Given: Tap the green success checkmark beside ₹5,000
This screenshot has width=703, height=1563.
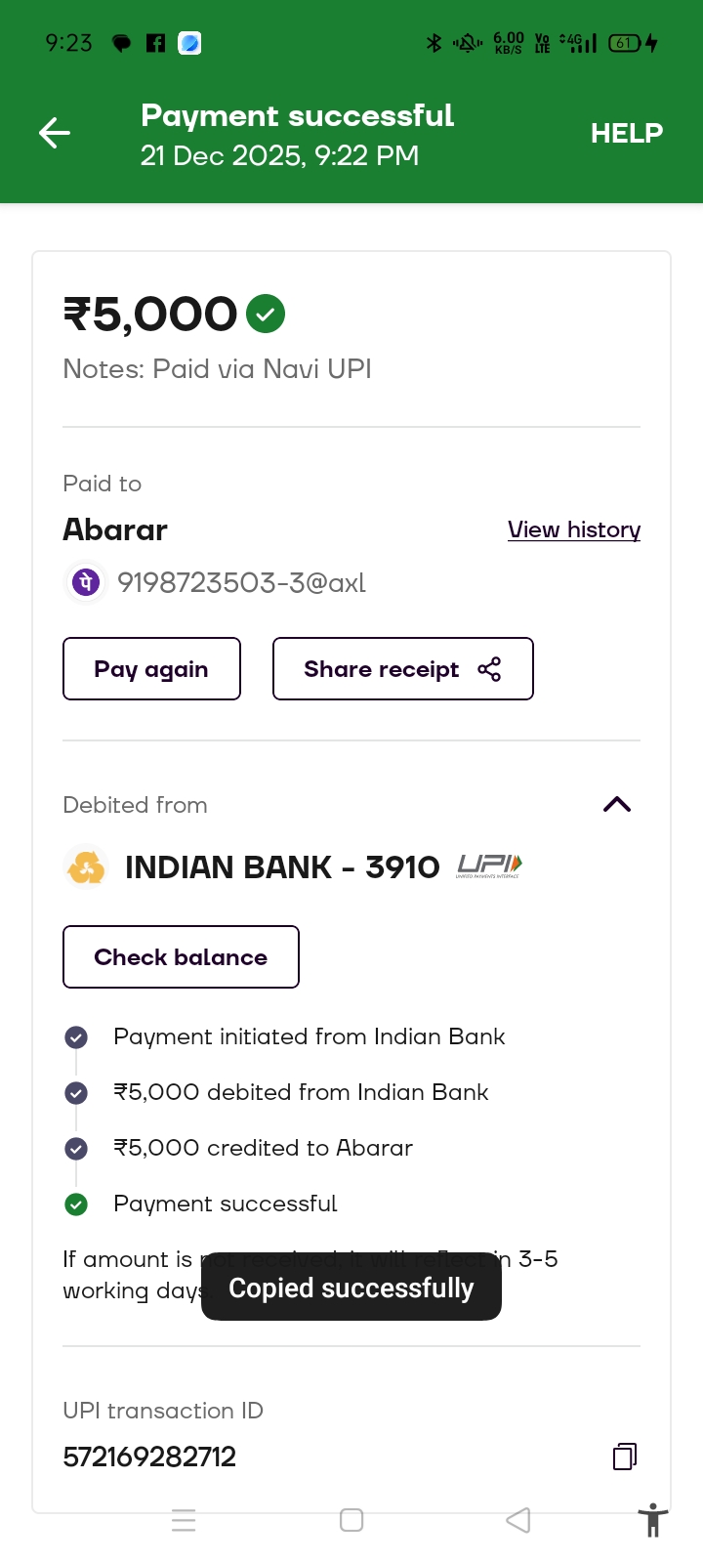Looking at the screenshot, I should [x=266, y=314].
